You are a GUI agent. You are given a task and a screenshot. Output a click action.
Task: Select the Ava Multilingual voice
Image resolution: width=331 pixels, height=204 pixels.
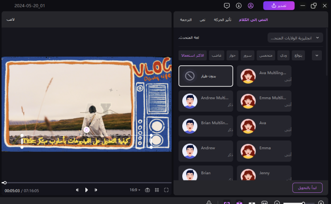tap(264, 76)
